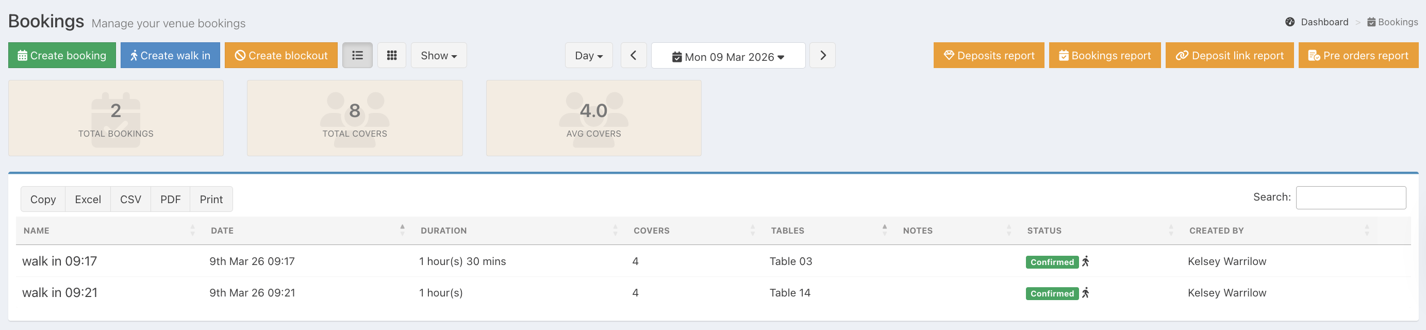
Task: Expand the Show dropdown
Action: 438,55
